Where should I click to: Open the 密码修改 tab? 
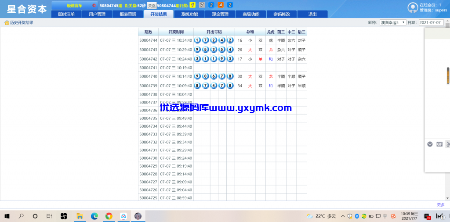click(282, 14)
